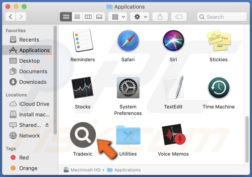Viewport: 252px width, 177px height.
Task: Switch to icon view
Action: pyautogui.click(x=66, y=17)
